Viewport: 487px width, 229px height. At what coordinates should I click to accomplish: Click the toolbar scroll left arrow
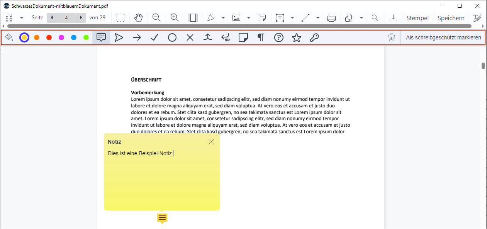click(3, 26)
